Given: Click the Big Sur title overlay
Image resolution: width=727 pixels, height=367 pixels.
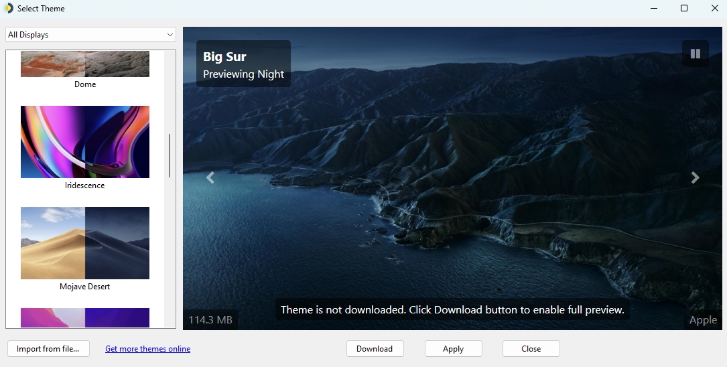Looking at the screenshot, I should (225, 57).
